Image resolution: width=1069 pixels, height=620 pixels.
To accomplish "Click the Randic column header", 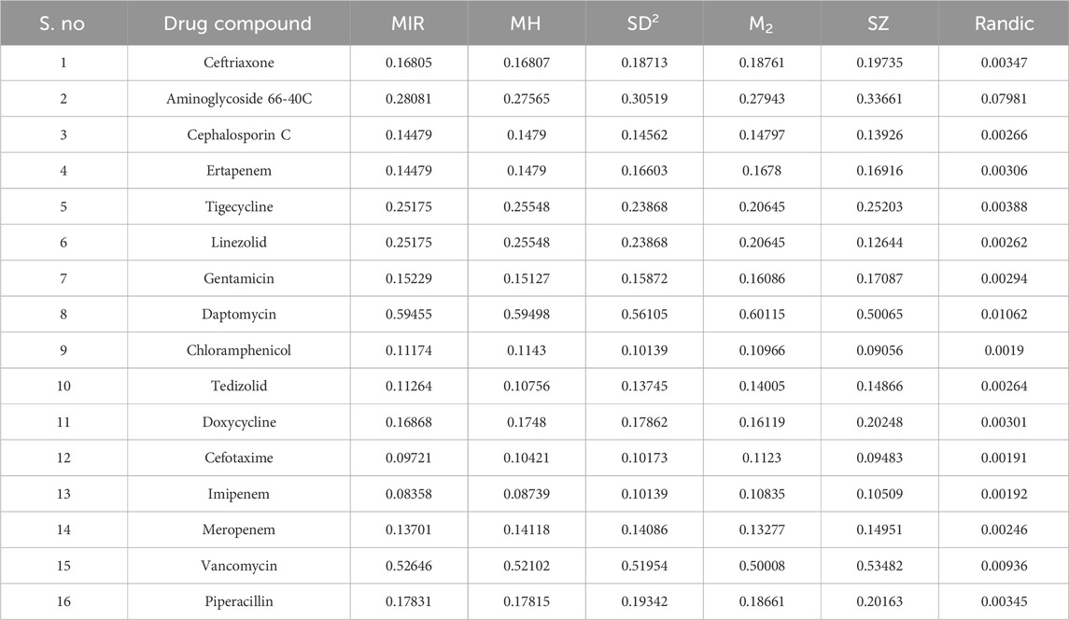I will click(x=1004, y=23).
